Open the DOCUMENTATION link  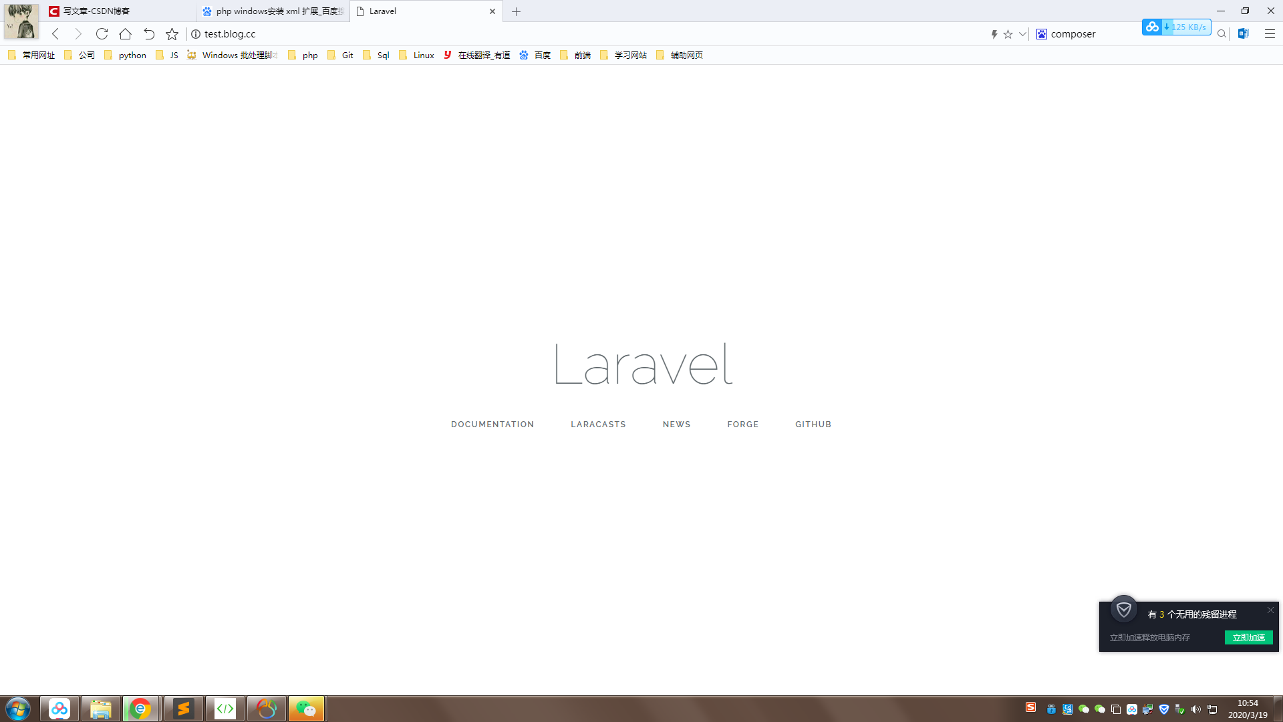[x=492, y=425]
